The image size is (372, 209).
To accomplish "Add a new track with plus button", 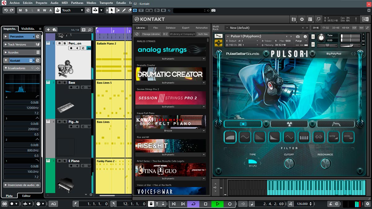I will (x=48, y=30).
